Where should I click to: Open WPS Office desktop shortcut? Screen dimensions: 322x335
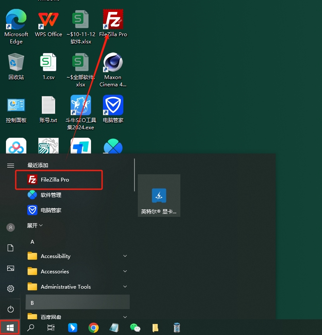point(48,23)
